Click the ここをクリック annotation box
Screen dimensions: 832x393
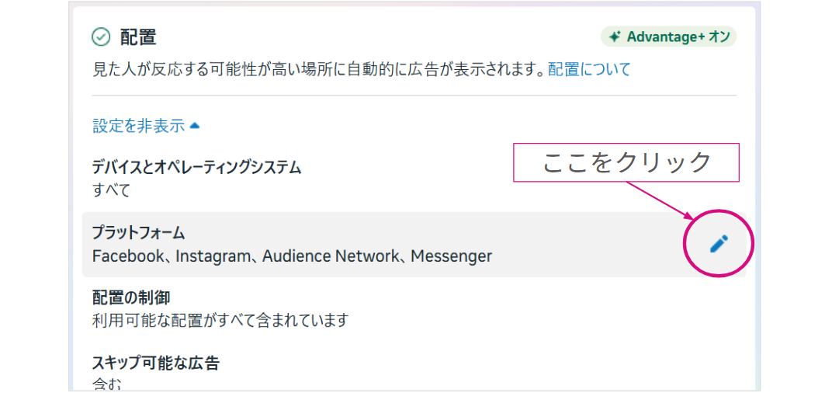(626, 162)
